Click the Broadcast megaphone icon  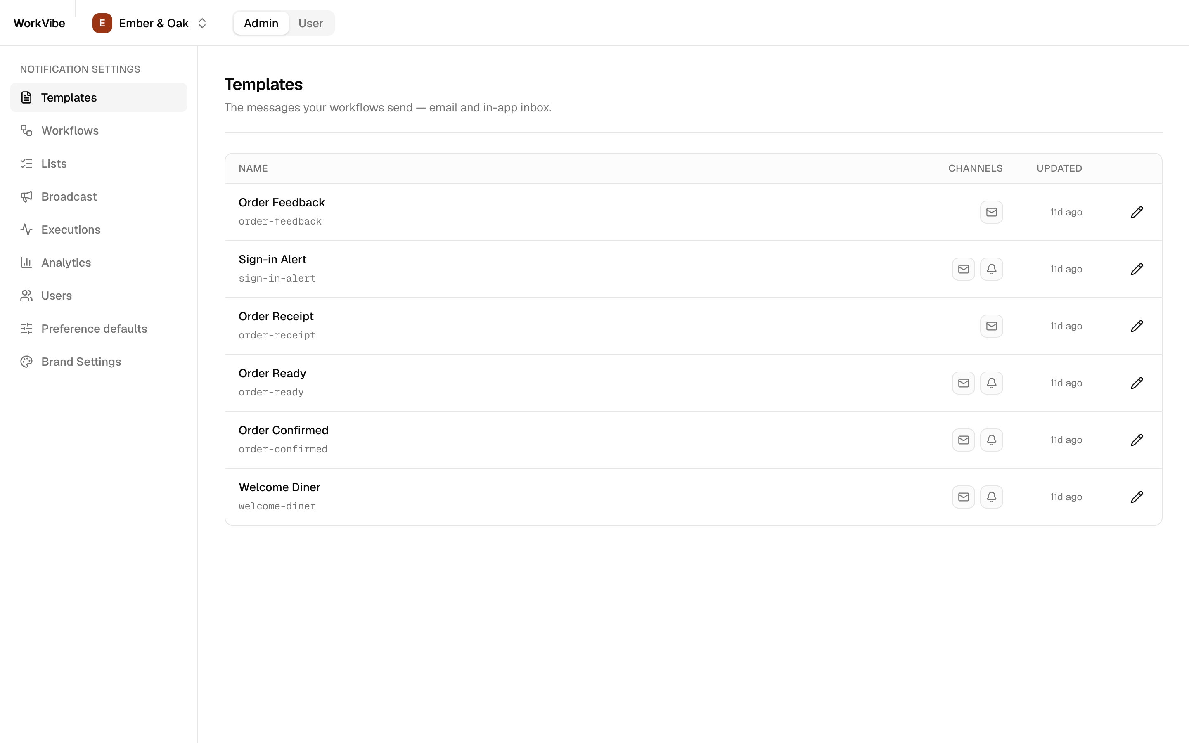(26, 196)
